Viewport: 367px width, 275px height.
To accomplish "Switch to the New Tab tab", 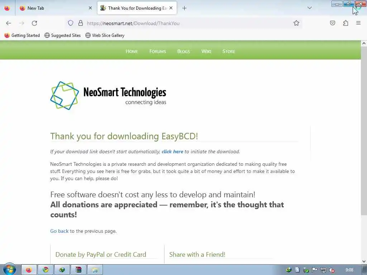I will [56, 8].
